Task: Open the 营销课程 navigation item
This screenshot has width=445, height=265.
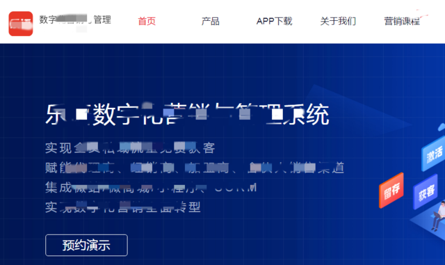Action: click(x=402, y=22)
